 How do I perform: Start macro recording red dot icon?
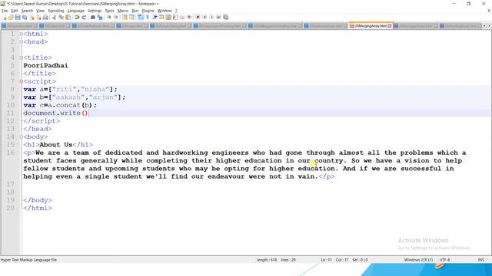coord(198,17)
